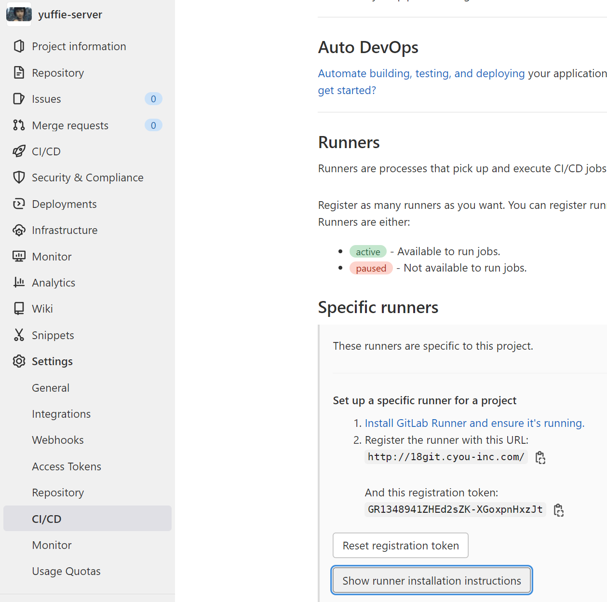Click the Merge requests icon

point(19,125)
